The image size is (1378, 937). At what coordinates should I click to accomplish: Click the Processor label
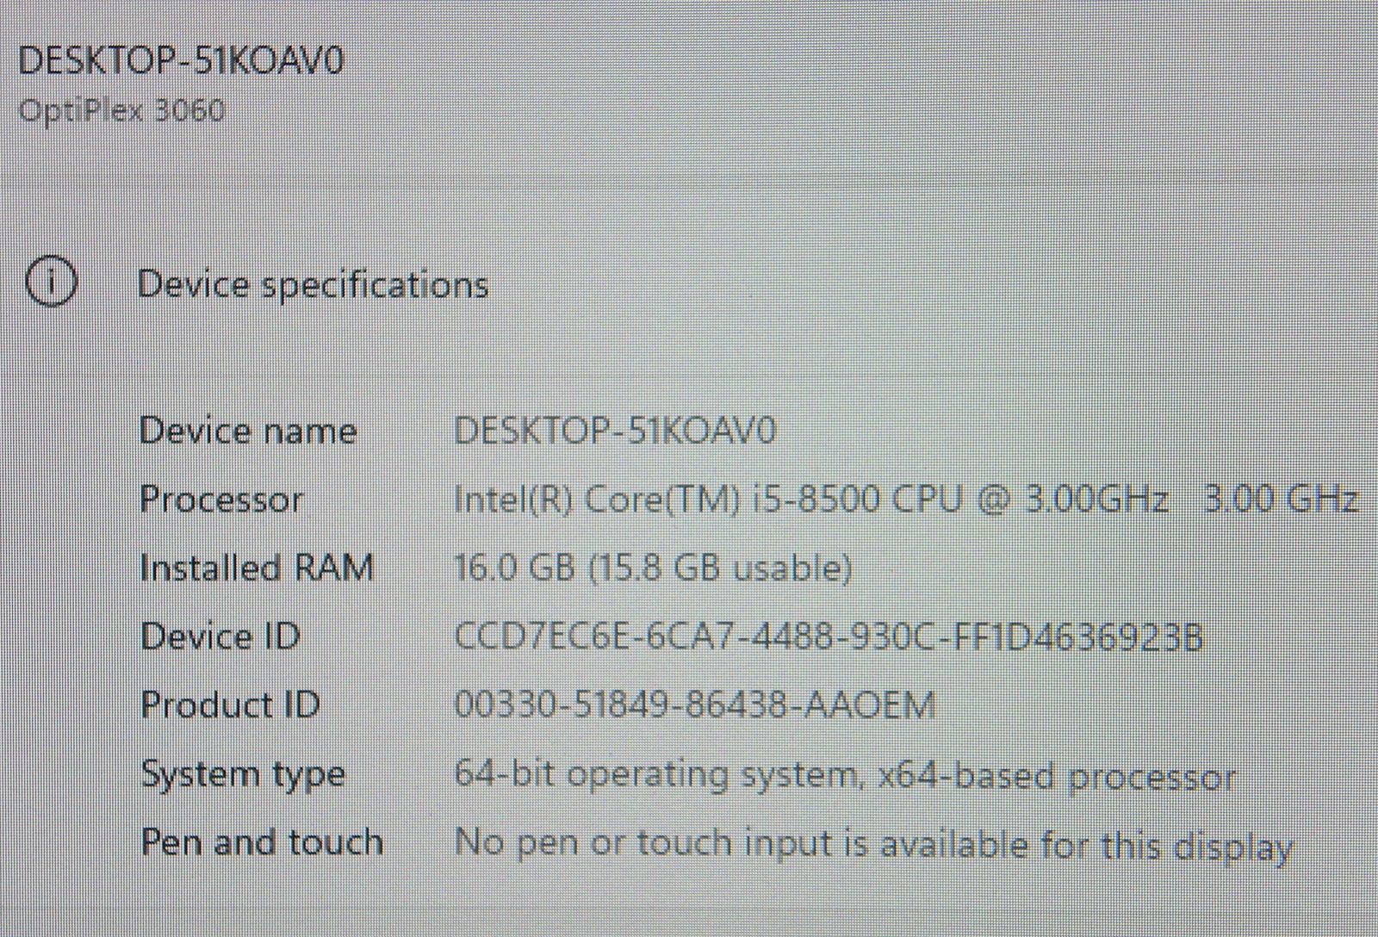(x=221, y=500)
